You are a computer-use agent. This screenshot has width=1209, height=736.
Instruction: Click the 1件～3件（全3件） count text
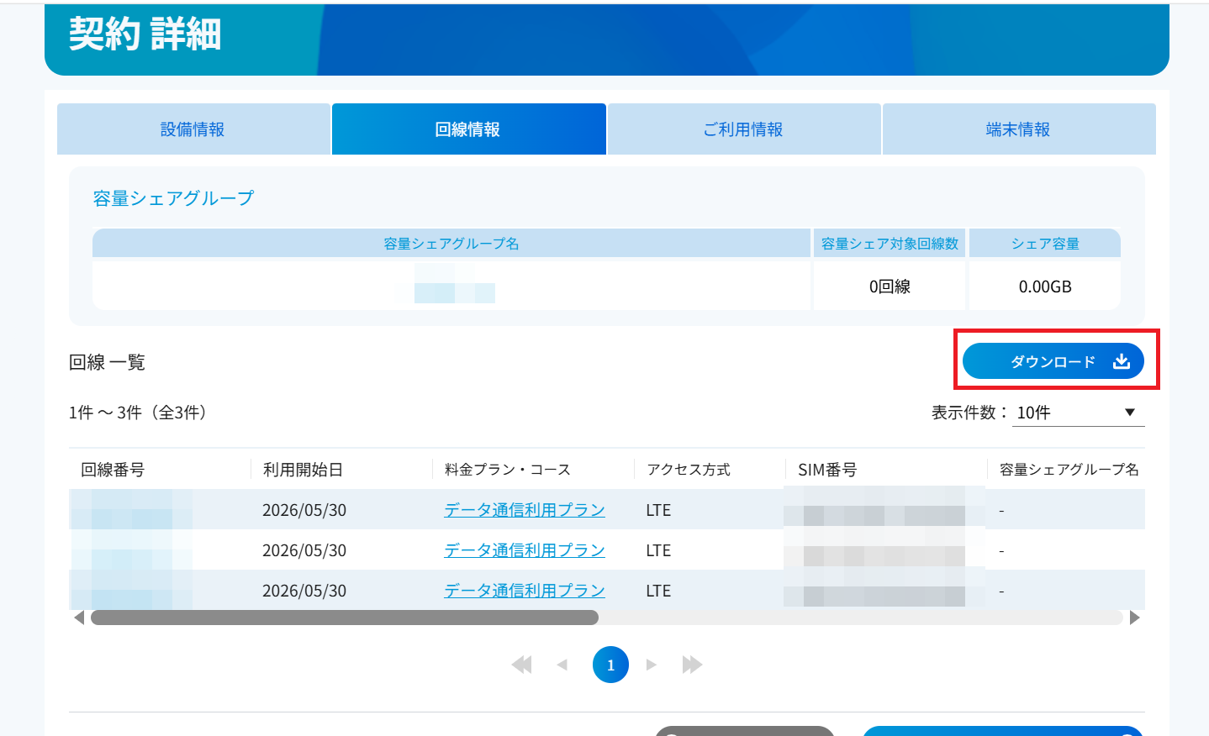click(139, 413)
